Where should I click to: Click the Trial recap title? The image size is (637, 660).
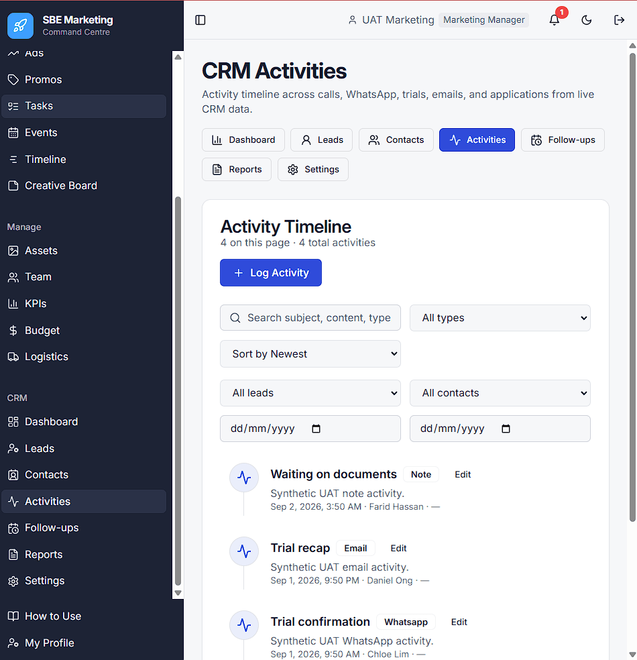[x=300, y=548]
